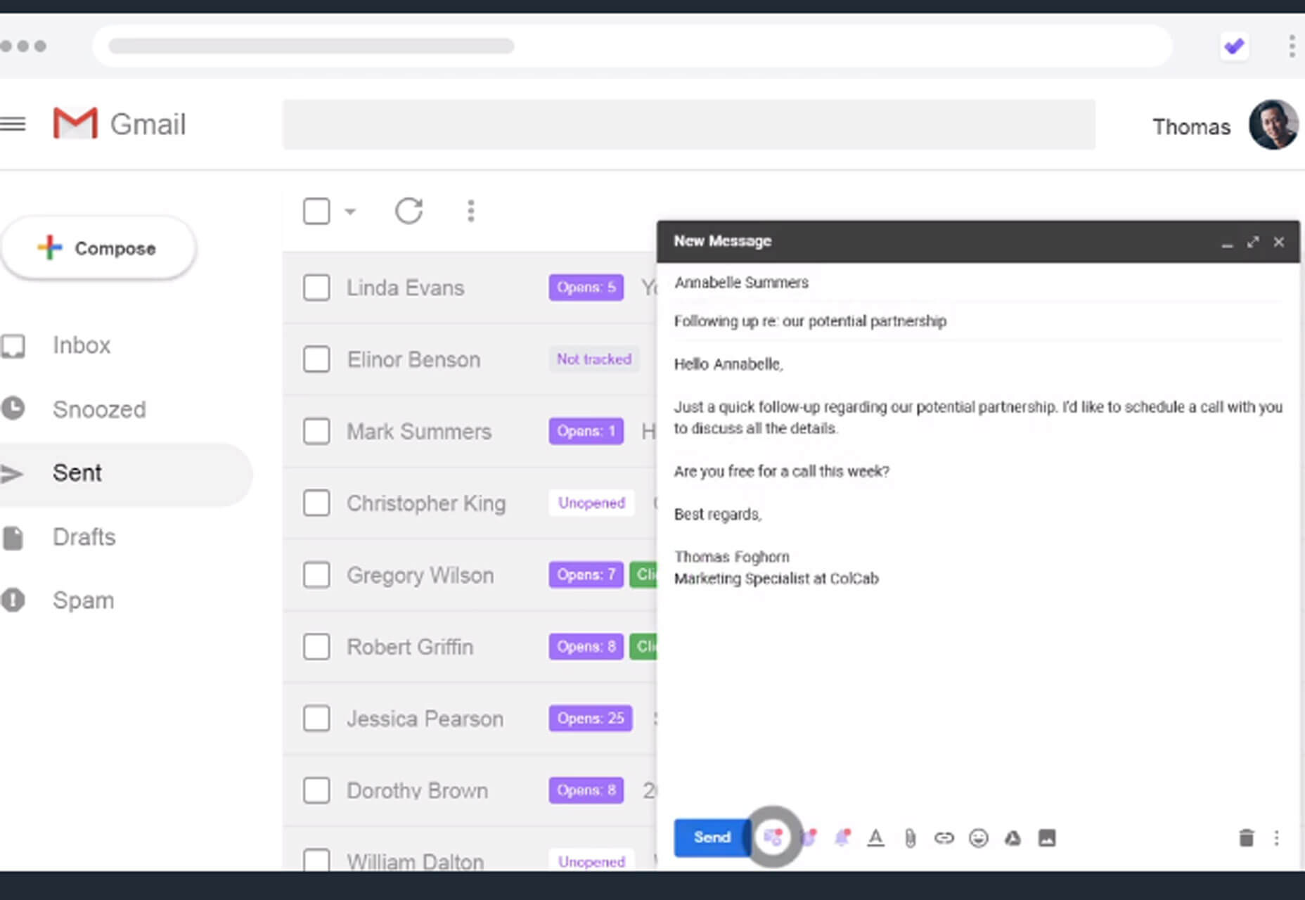The width and height of the screenshot is (1305, 900).
Task: Open the Gmail main menu hamburger icon
Action: (13, 124)
